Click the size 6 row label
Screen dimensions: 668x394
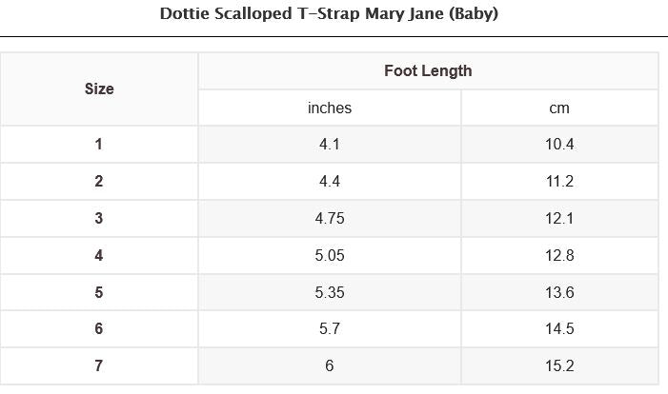tap(99, 328)
